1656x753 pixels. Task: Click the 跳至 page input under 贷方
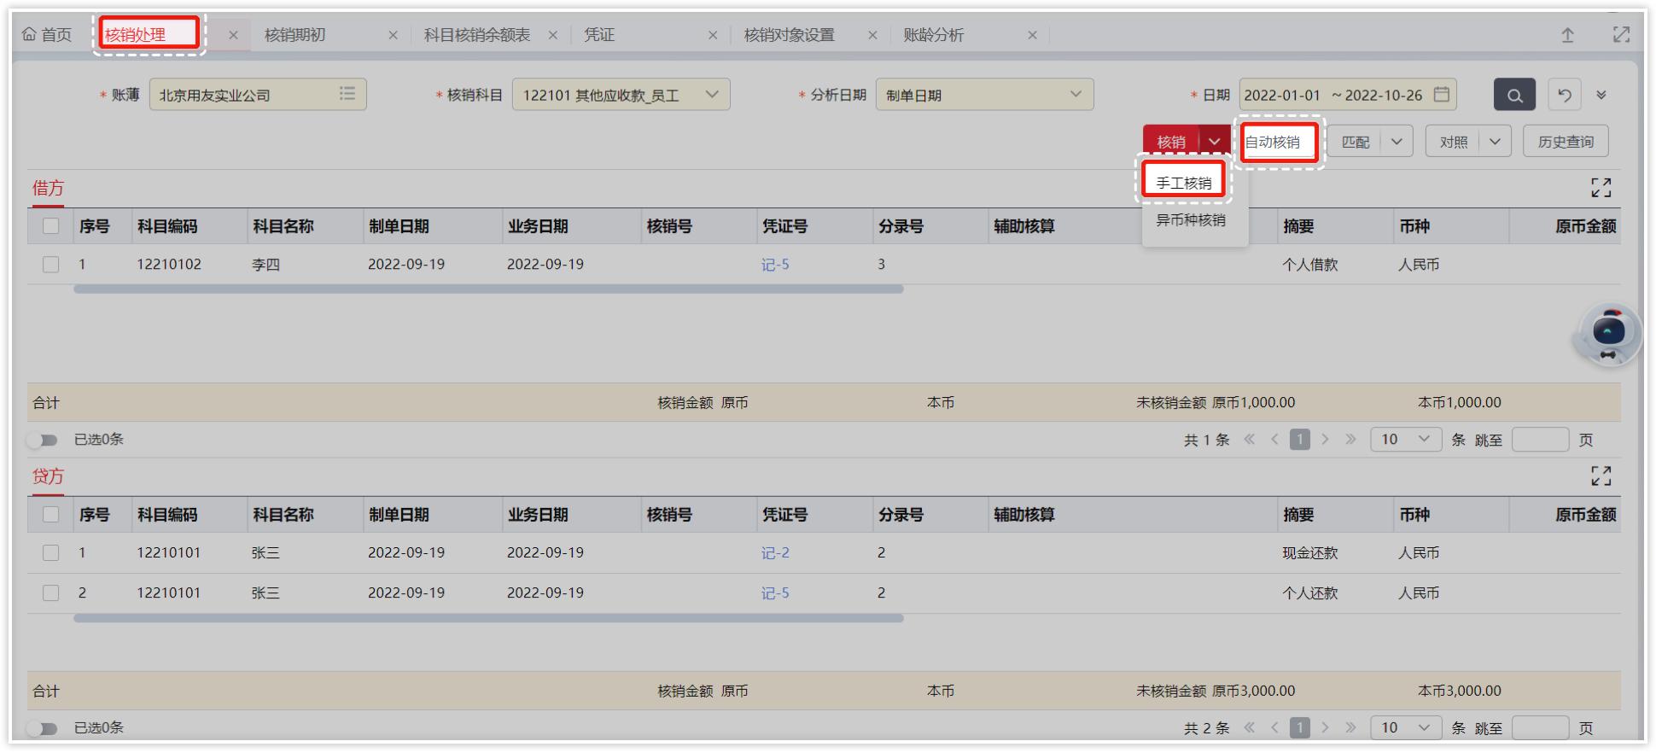pos(1540,728)
